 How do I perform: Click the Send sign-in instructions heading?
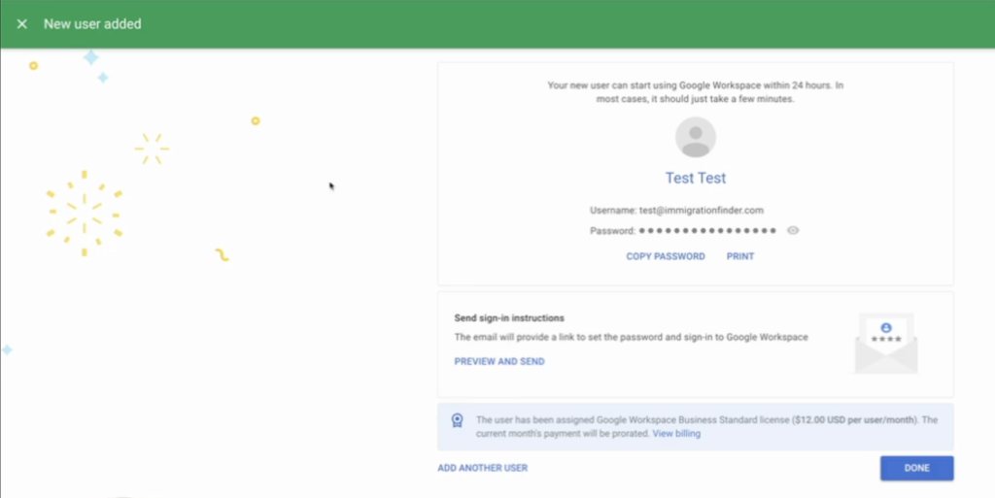509,317
